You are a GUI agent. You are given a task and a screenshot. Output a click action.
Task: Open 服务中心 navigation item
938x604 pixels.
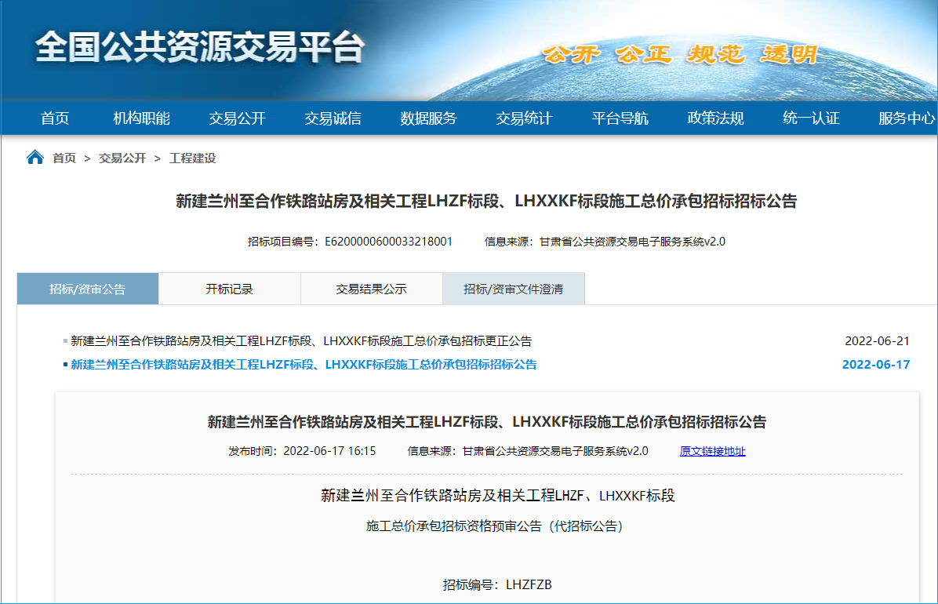pos(906,118)
